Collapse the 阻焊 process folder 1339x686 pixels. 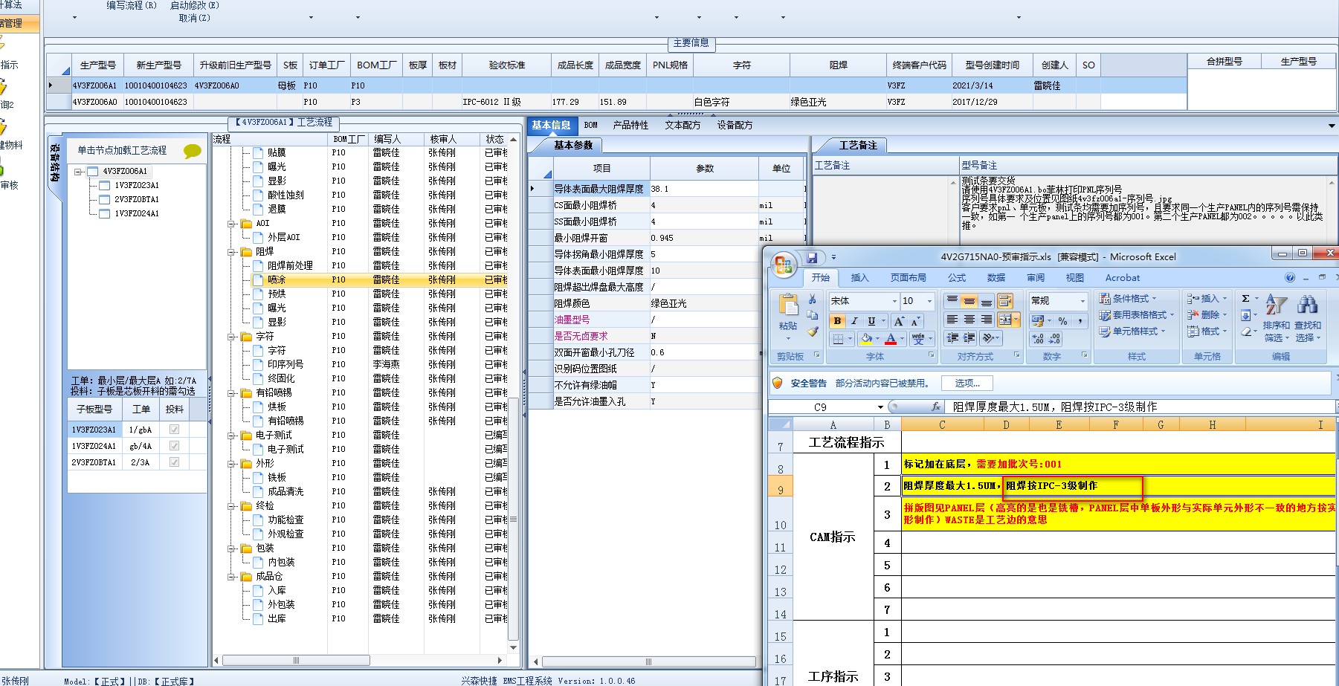[232, 252]
